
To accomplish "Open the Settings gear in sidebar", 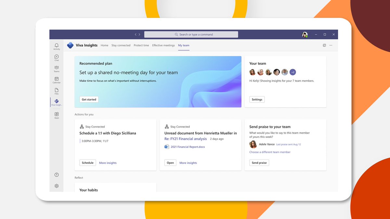I will click(x=57, y=186).
